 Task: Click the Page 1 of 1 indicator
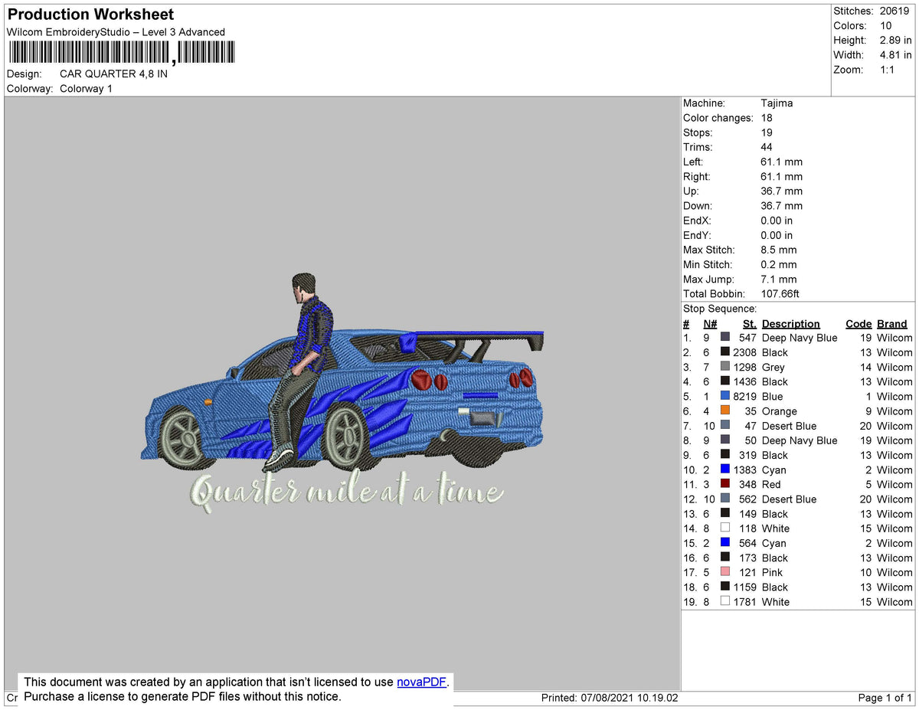tap(885, 698)
